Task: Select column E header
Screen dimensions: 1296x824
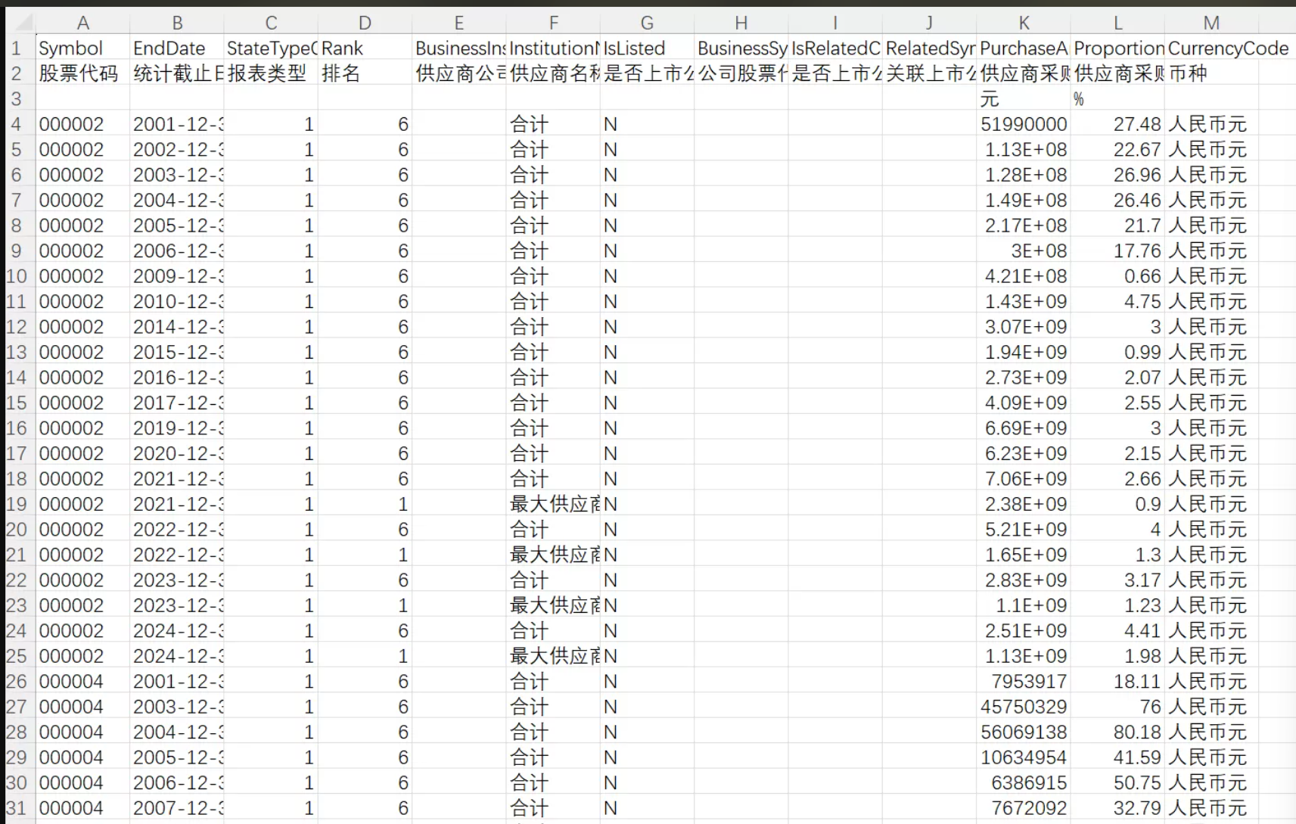Action: (x=458, y=23)
